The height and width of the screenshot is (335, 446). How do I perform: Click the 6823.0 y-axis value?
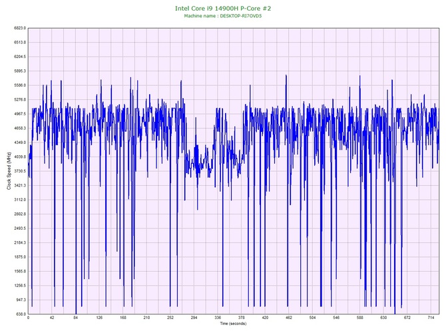pyautogui.click(x=20, y=28)
